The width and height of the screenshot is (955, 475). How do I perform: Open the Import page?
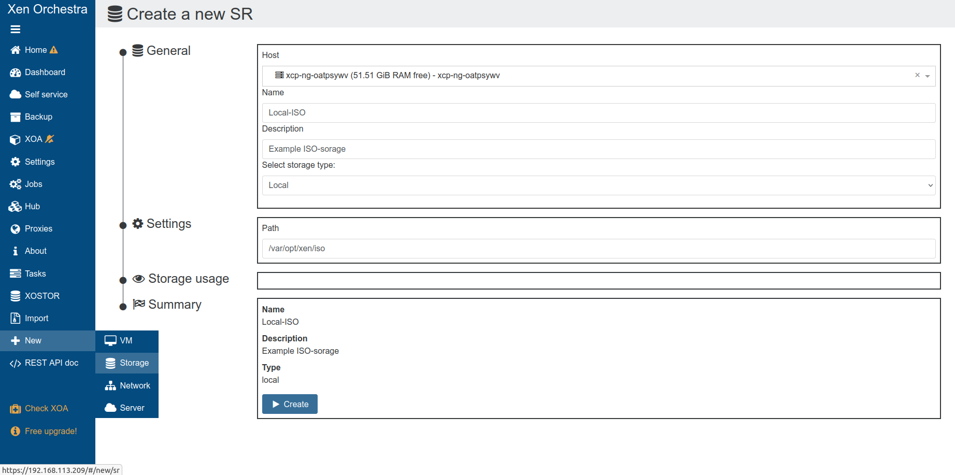click(48, 318)
